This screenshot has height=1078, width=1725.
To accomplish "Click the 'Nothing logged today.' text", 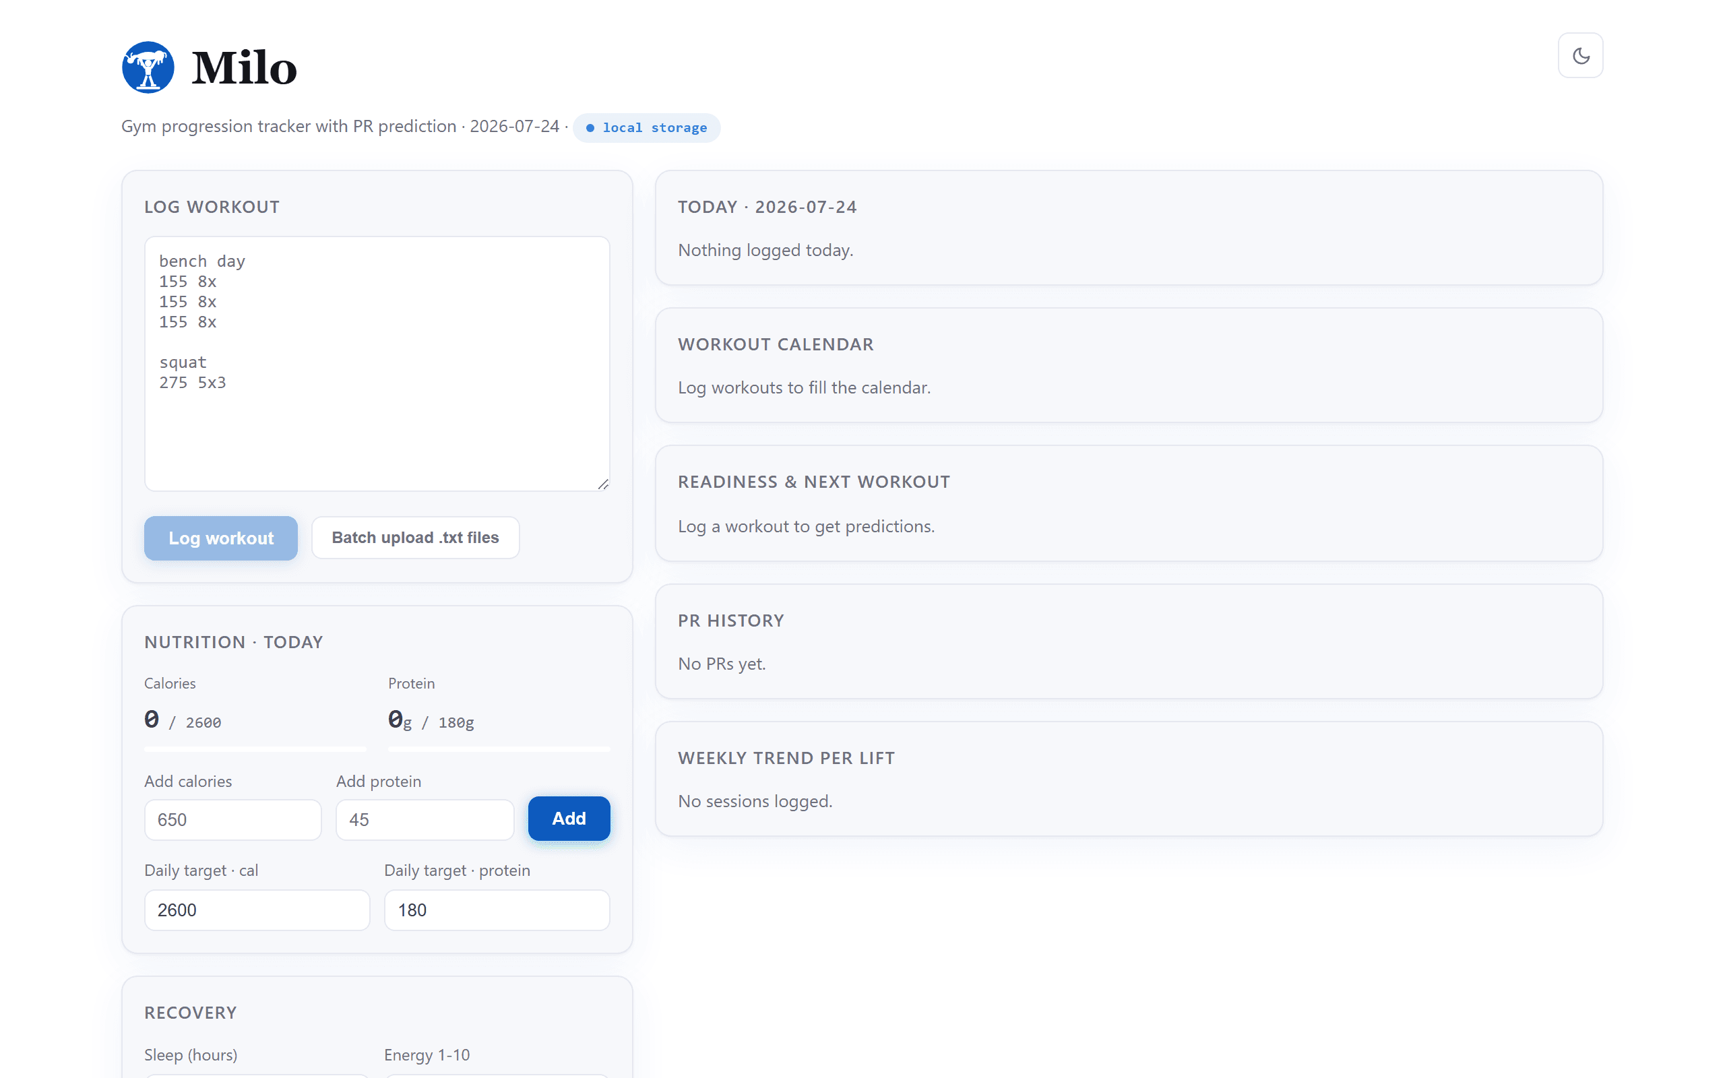I will pyautogui.click(x=765, y=250).
